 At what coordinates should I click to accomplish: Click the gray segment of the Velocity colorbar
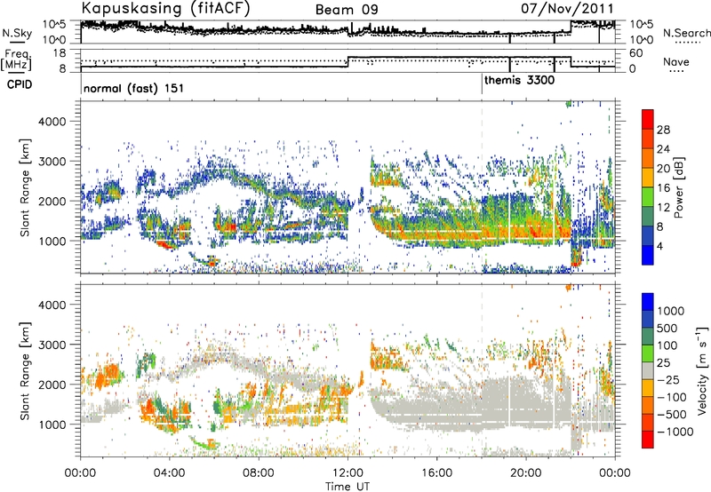648,371
